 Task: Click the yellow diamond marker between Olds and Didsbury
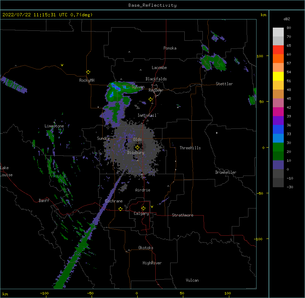137,148
